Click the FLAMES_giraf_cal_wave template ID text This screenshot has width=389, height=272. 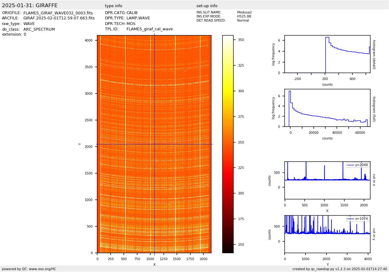[149, 29]
